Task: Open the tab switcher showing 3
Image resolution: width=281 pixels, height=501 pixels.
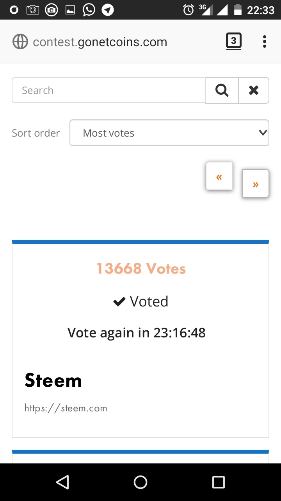Action: pyautogui.click(x=234, y=41)
